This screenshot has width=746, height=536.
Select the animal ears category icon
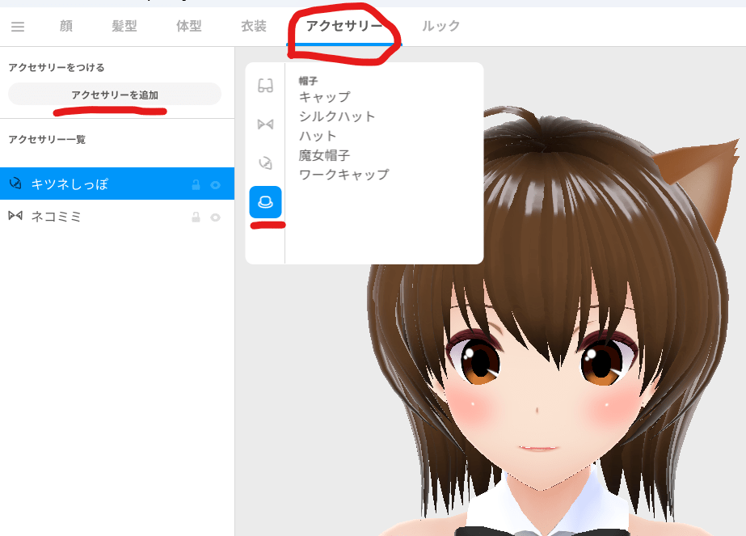[265, 125]
